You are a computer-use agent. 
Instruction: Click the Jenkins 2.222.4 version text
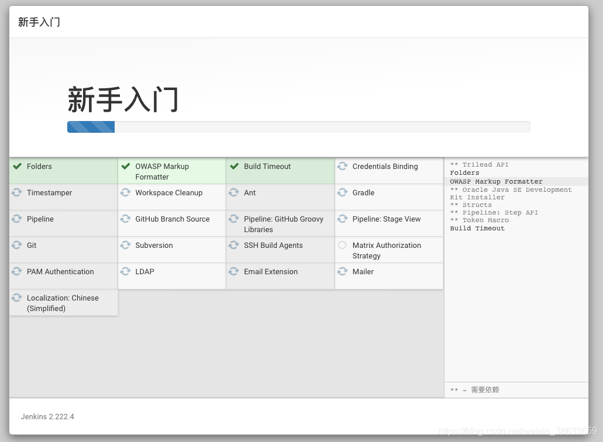tap(47, 417)
